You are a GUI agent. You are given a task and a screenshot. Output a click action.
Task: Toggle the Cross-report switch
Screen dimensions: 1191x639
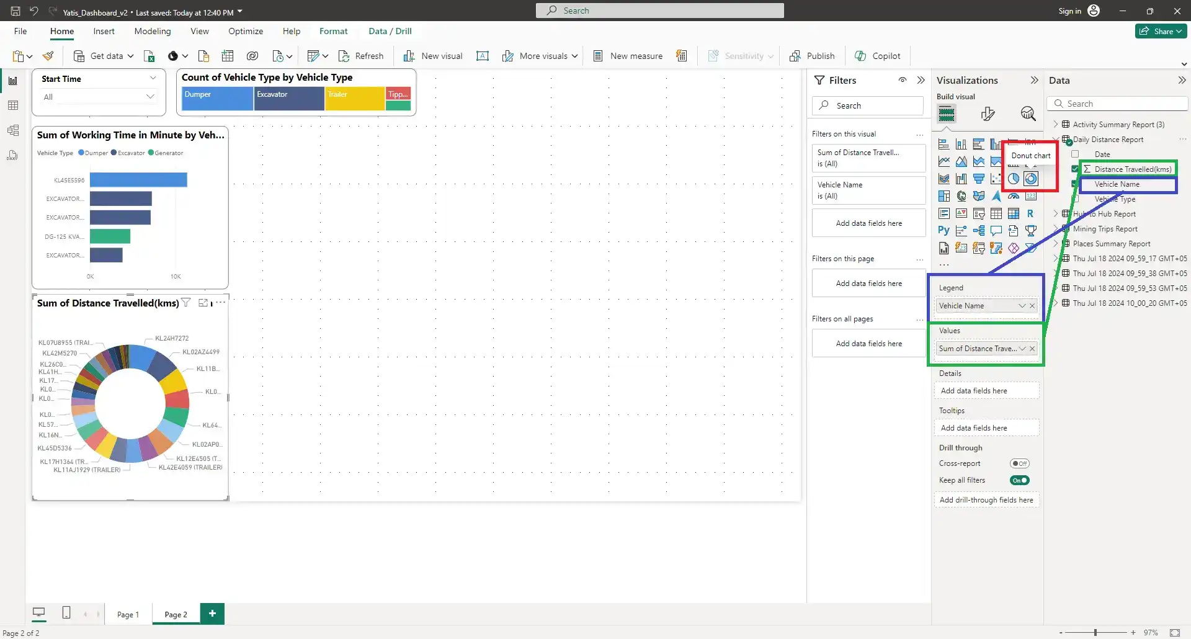coord(1019,463)
